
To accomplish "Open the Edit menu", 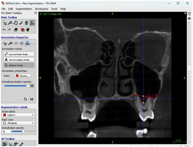I will (x=11, y=9).
